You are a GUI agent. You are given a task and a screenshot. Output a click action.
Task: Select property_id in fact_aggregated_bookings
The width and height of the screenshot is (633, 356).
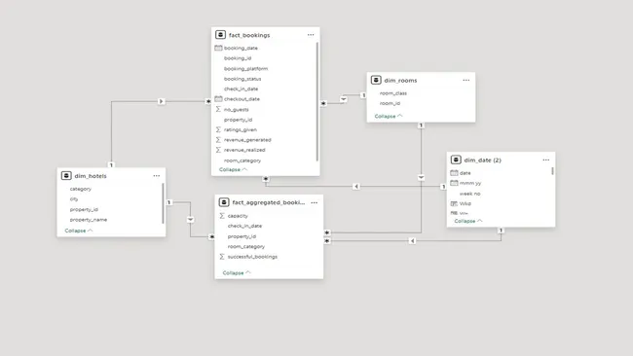[x=242, y=236]
